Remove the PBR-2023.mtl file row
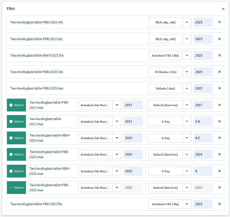 click(220, 22)
